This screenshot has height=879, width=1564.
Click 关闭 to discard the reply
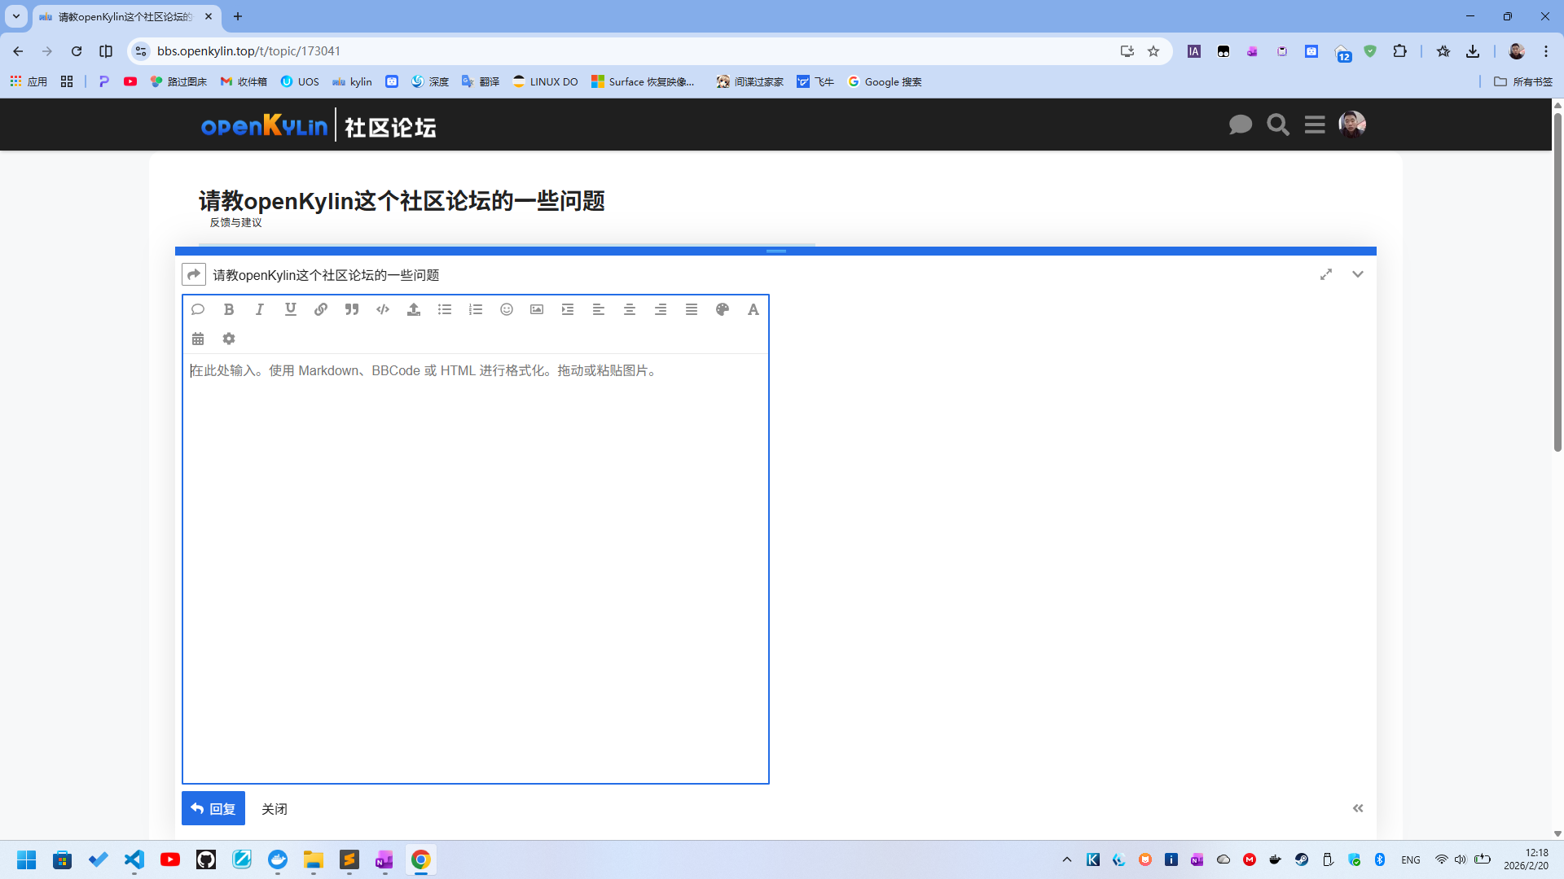point(274,809)
